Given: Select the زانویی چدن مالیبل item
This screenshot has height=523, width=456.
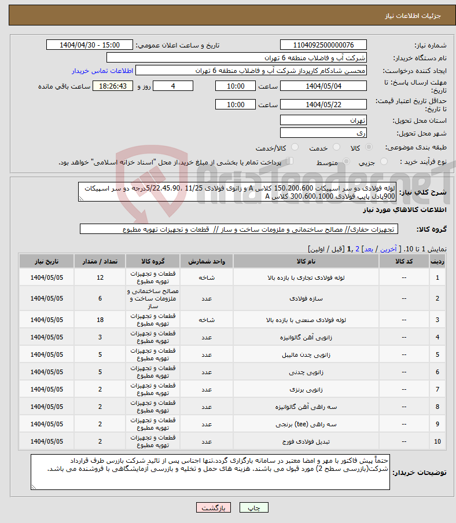Looking at the screenshot, I should [x=232, y=354].
